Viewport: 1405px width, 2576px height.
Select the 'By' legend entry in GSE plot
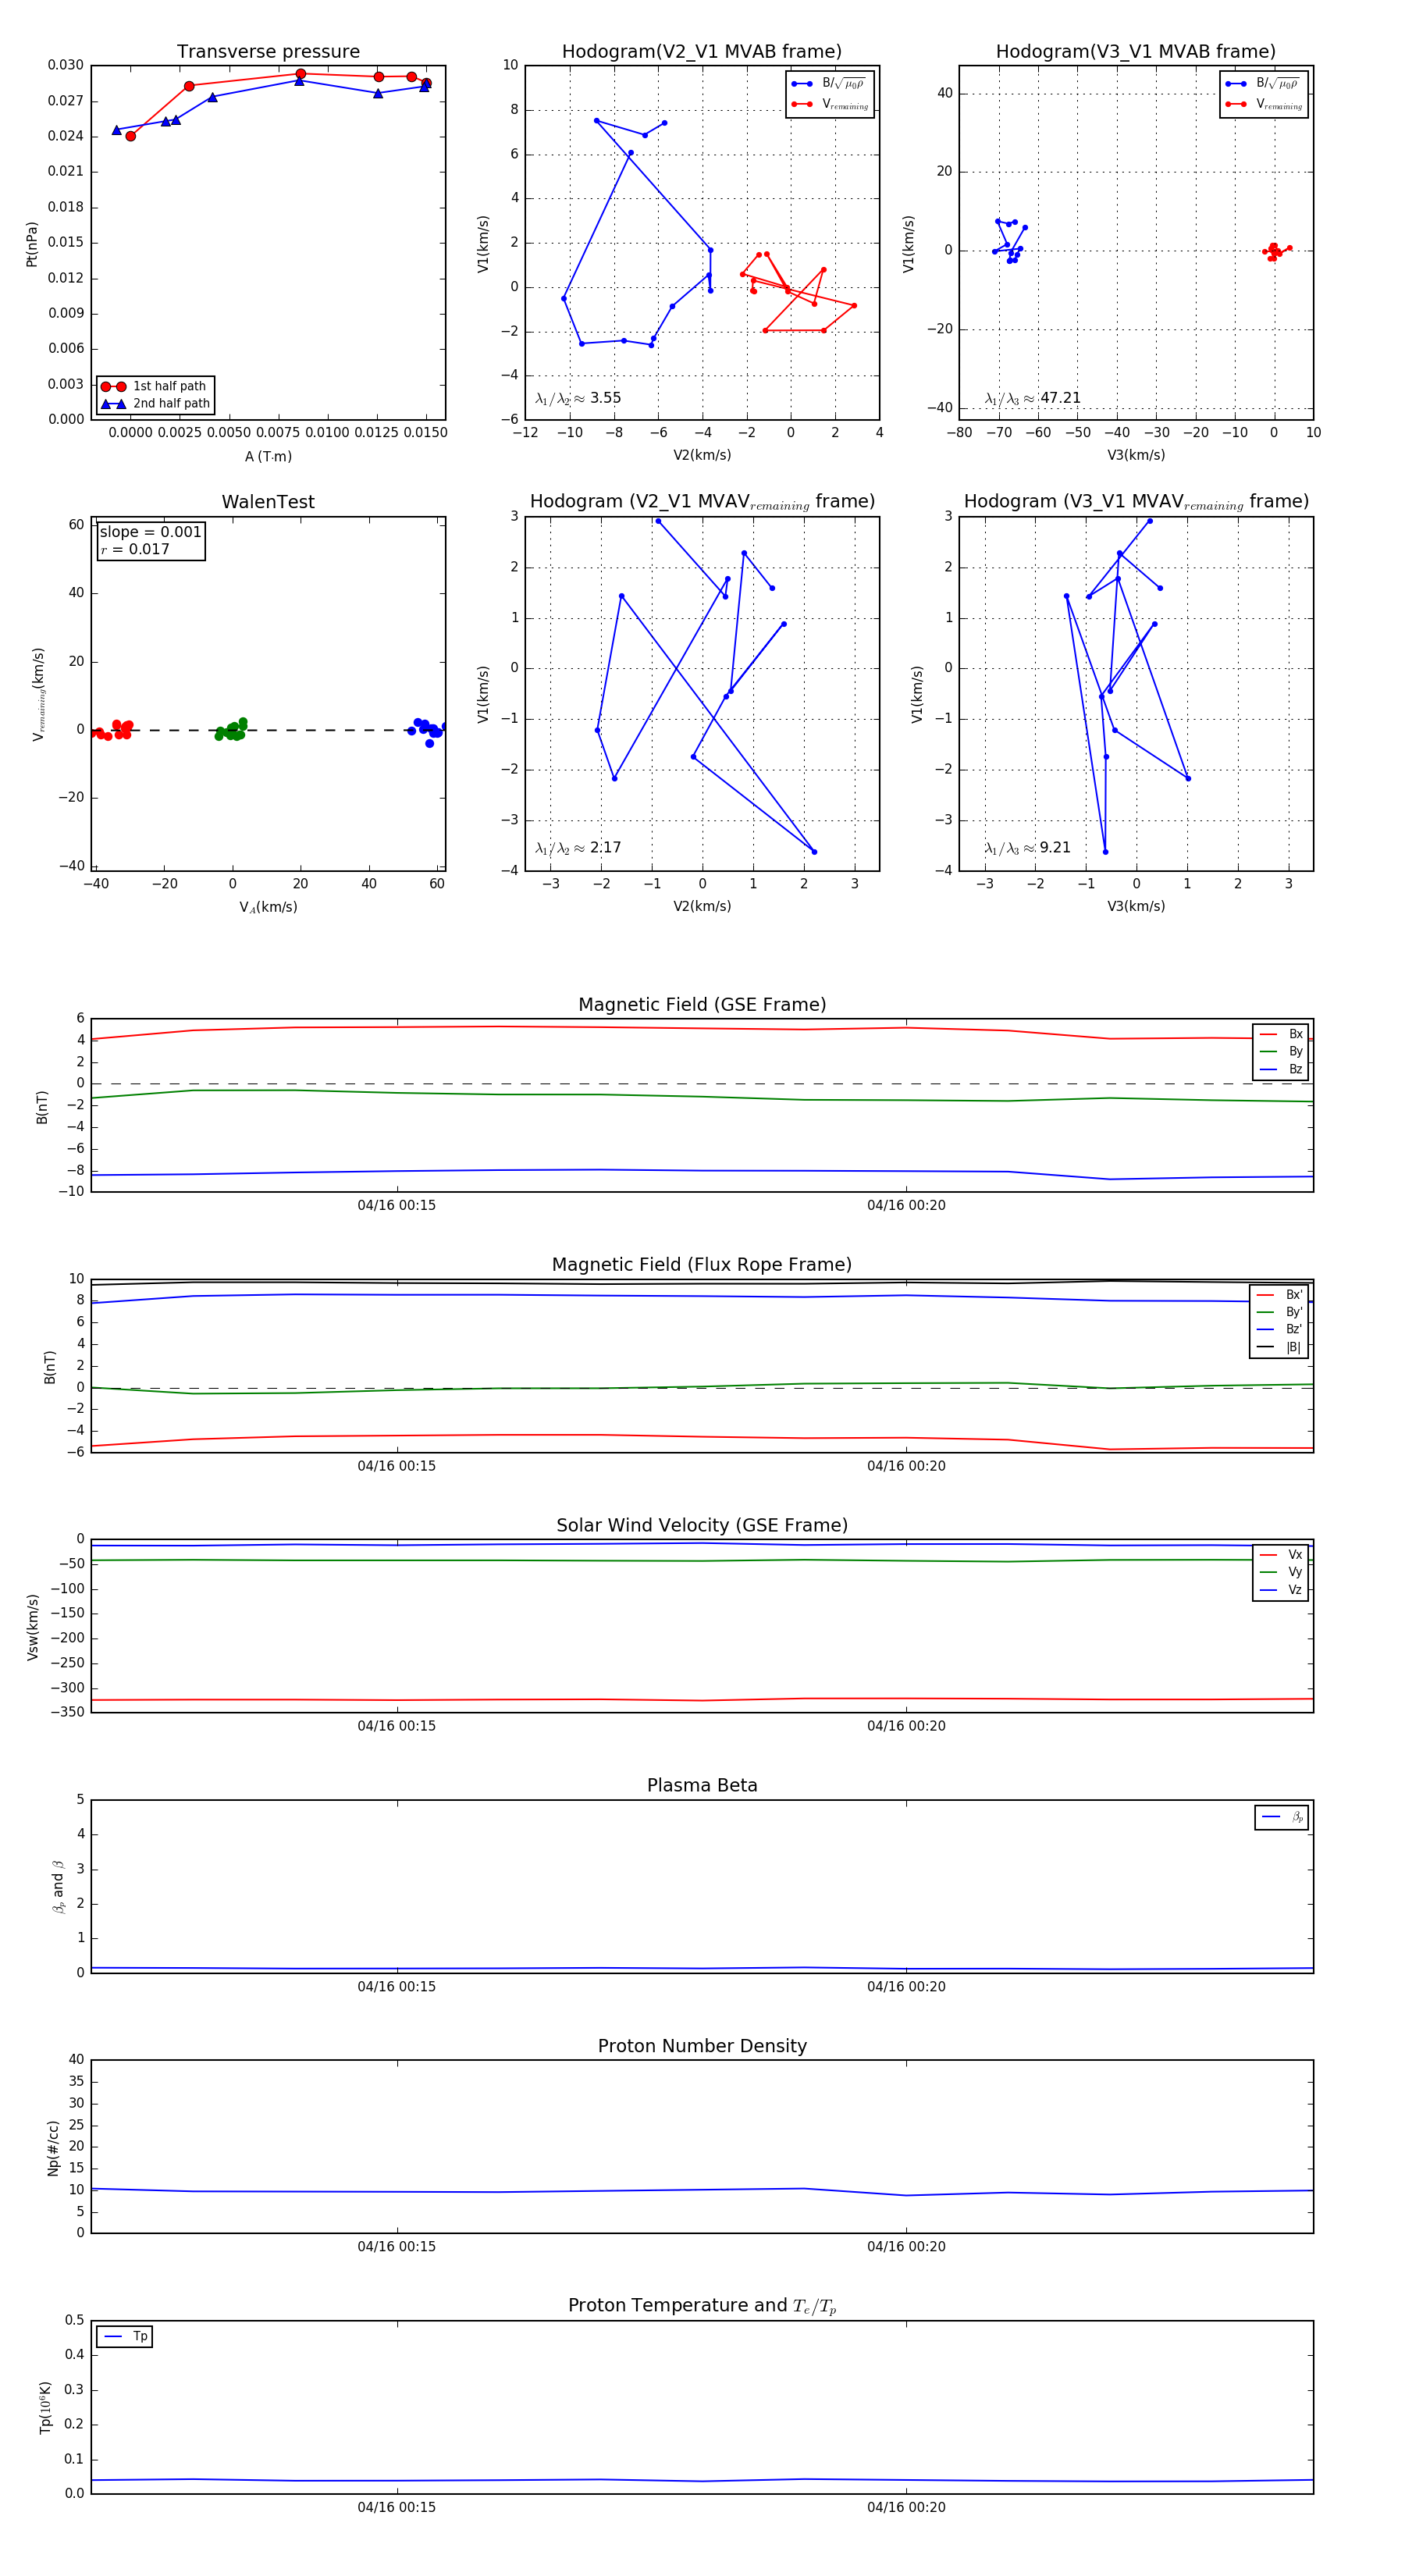pyautogui.click(x=1282, y=1051)
